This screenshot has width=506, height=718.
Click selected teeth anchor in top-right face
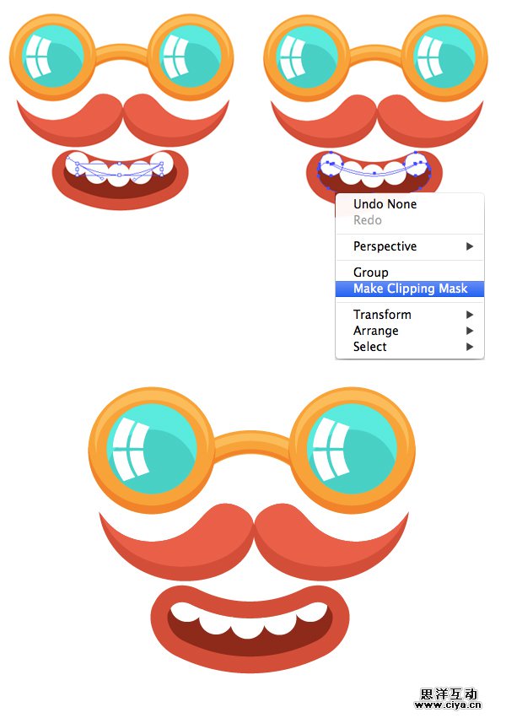tap(374, 173)
